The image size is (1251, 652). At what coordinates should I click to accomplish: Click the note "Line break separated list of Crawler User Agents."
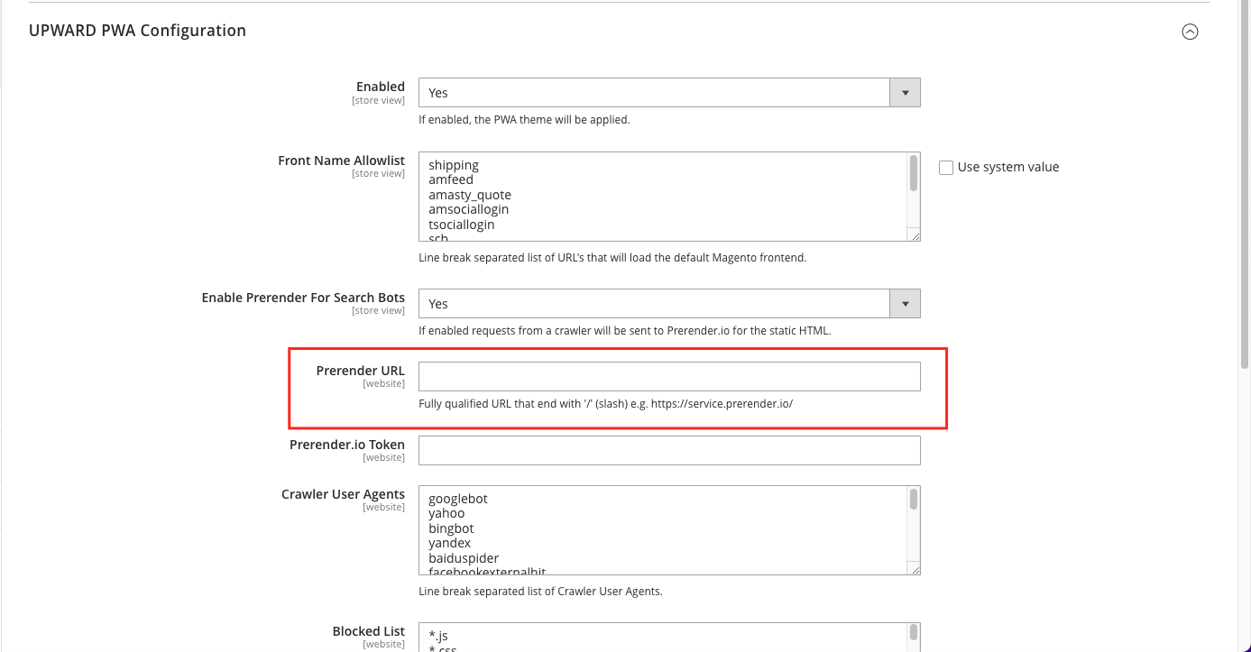(541, 592)
